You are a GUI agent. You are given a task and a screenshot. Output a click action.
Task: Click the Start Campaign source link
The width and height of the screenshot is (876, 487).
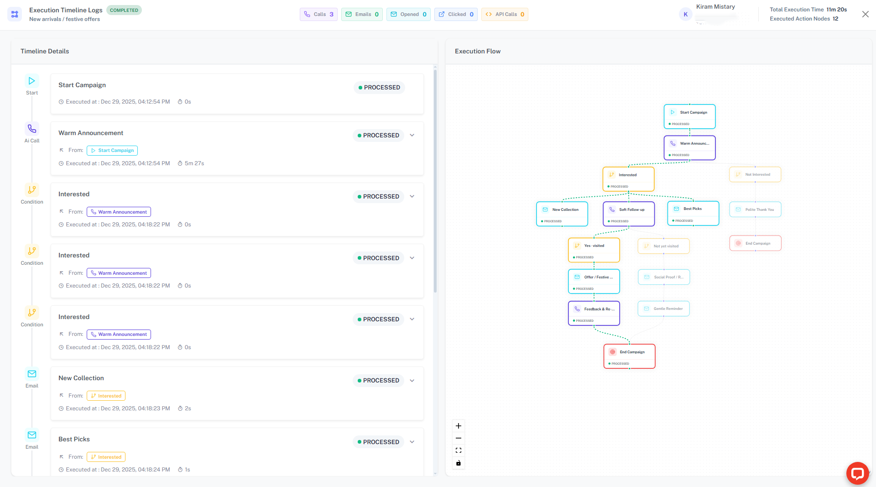click(112, 151)
